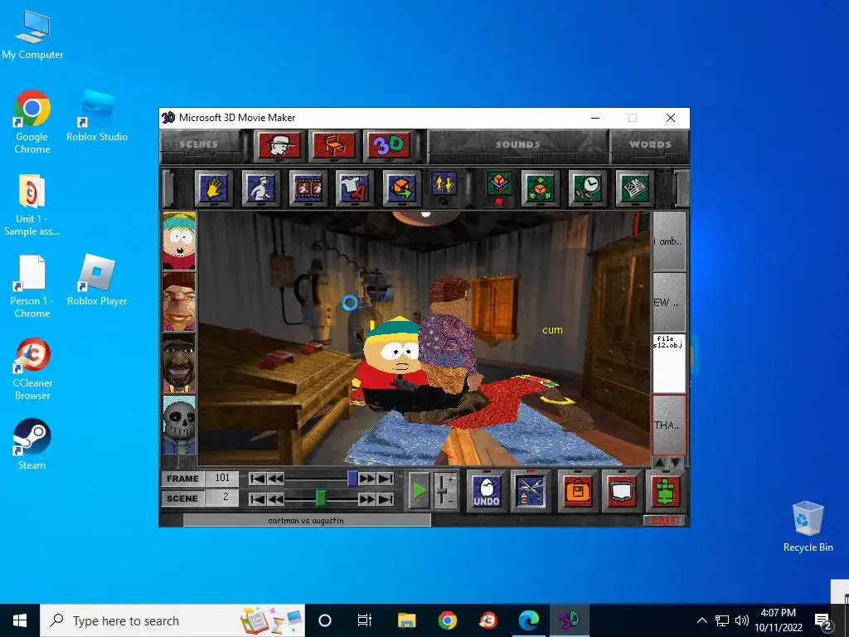
Task: Select the cube with red dot tool
Action: pos(498,184)
